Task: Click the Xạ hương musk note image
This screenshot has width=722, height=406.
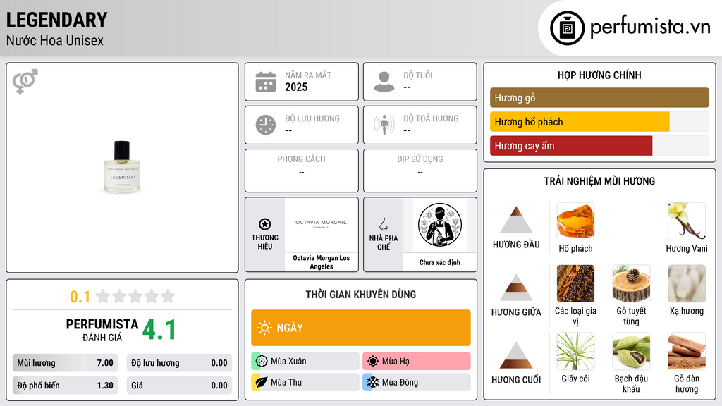Action: click(687, 283)
